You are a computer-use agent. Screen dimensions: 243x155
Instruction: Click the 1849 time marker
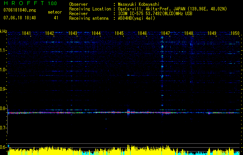point(212,33)
